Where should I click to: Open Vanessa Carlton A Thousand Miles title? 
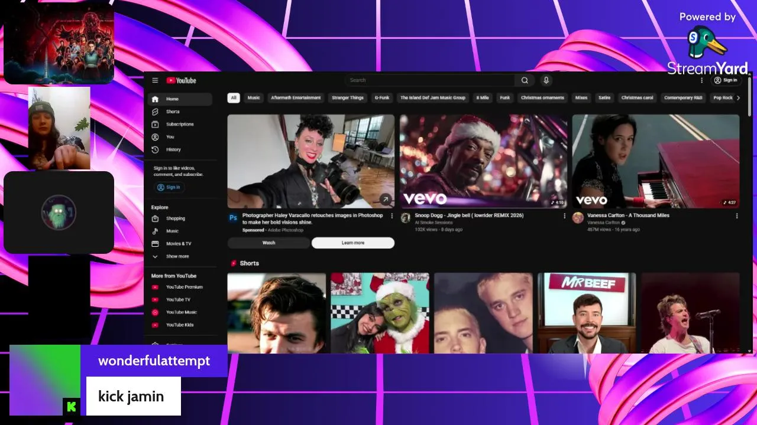[x=628, y=215]
